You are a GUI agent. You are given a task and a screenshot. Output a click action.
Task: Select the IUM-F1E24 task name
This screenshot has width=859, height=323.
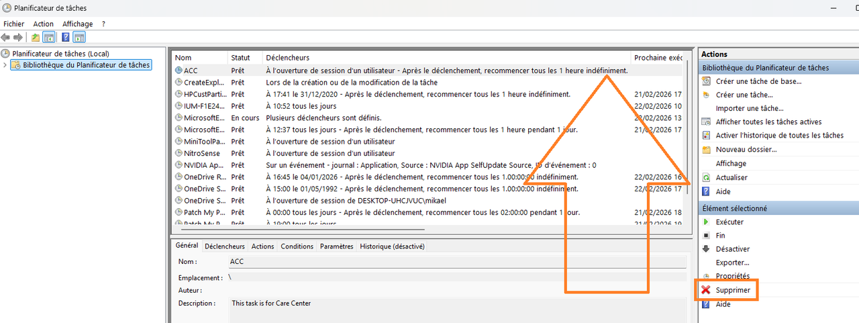point(204,106)
